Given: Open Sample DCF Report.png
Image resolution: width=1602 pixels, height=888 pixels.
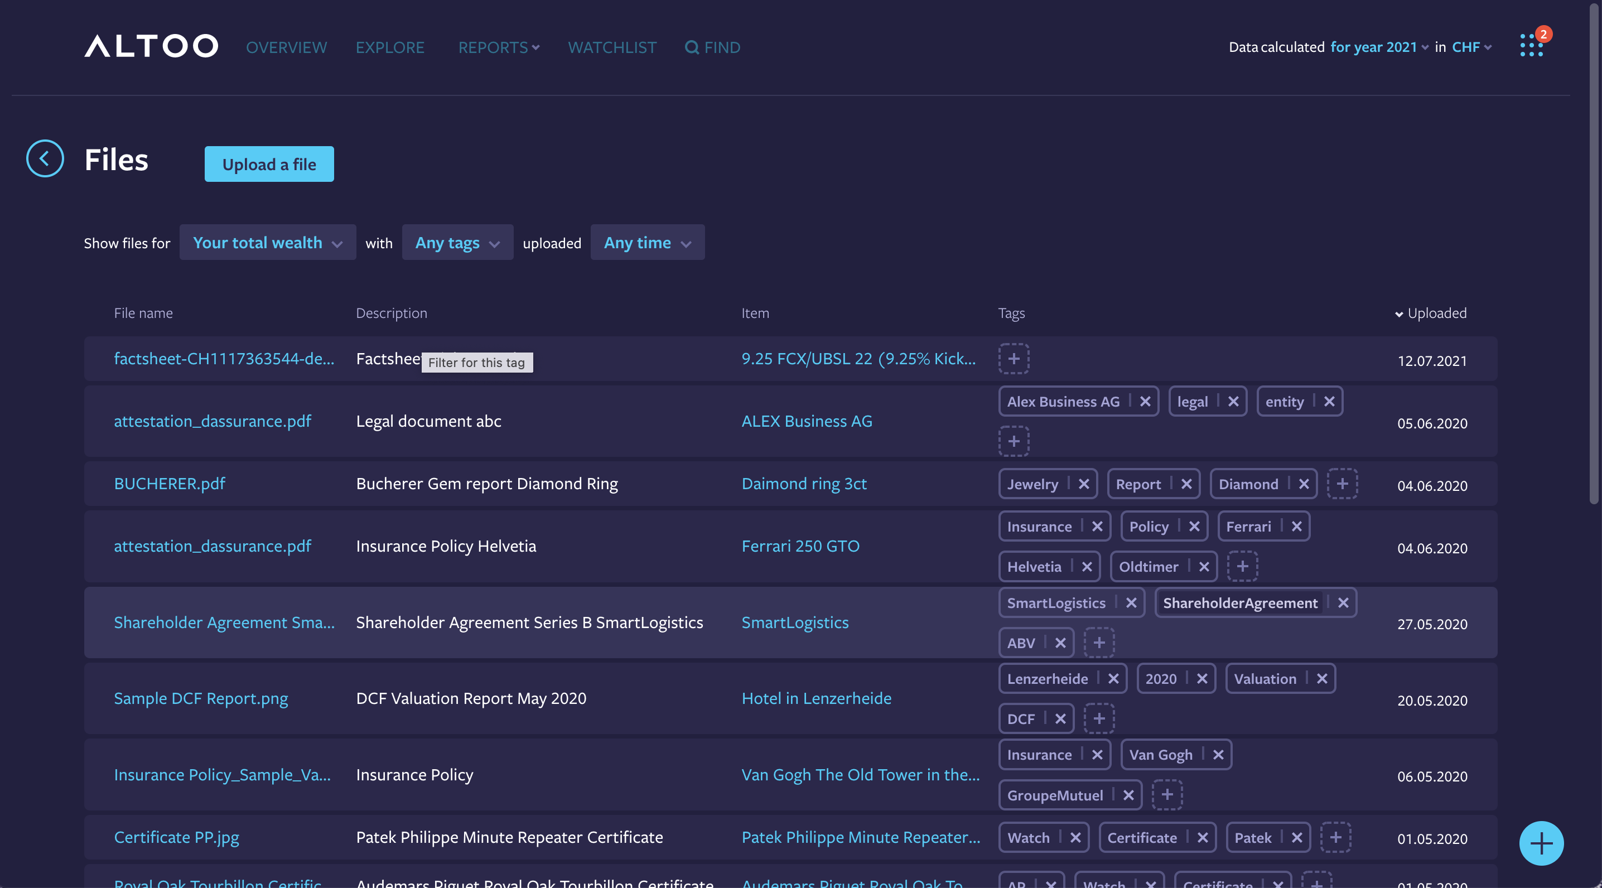Looking at the screenshot, I should [x=201, y=698].
